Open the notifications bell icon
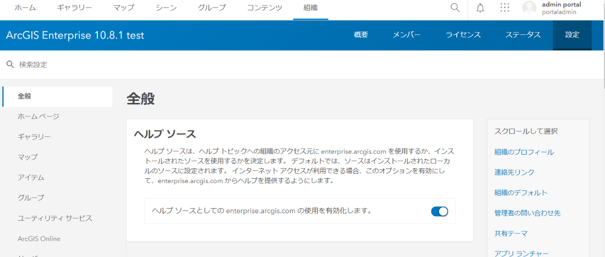The width and height of the screenshot is (605, 257). pyautogui.click(x=481, y=8)
